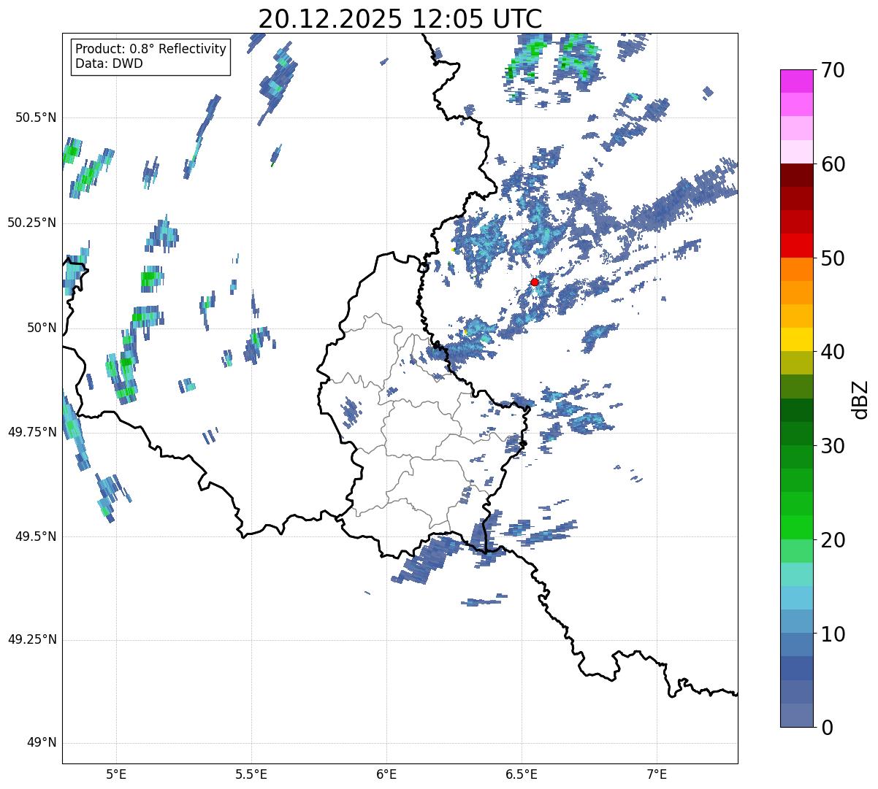Click the 49°N latitude label

click(x=42, y=742)
